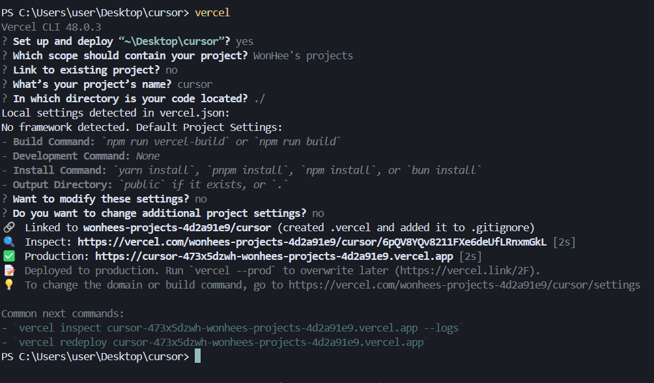Click the green checkmark emoji beside Production

point(9,256)
